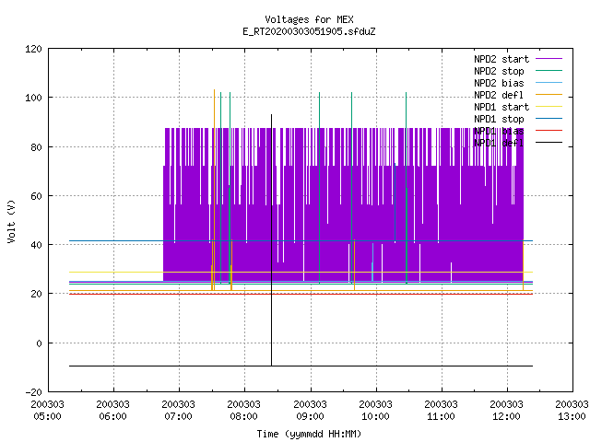Click the x-axis tick '200303 12:00'

tap(506, 411)
